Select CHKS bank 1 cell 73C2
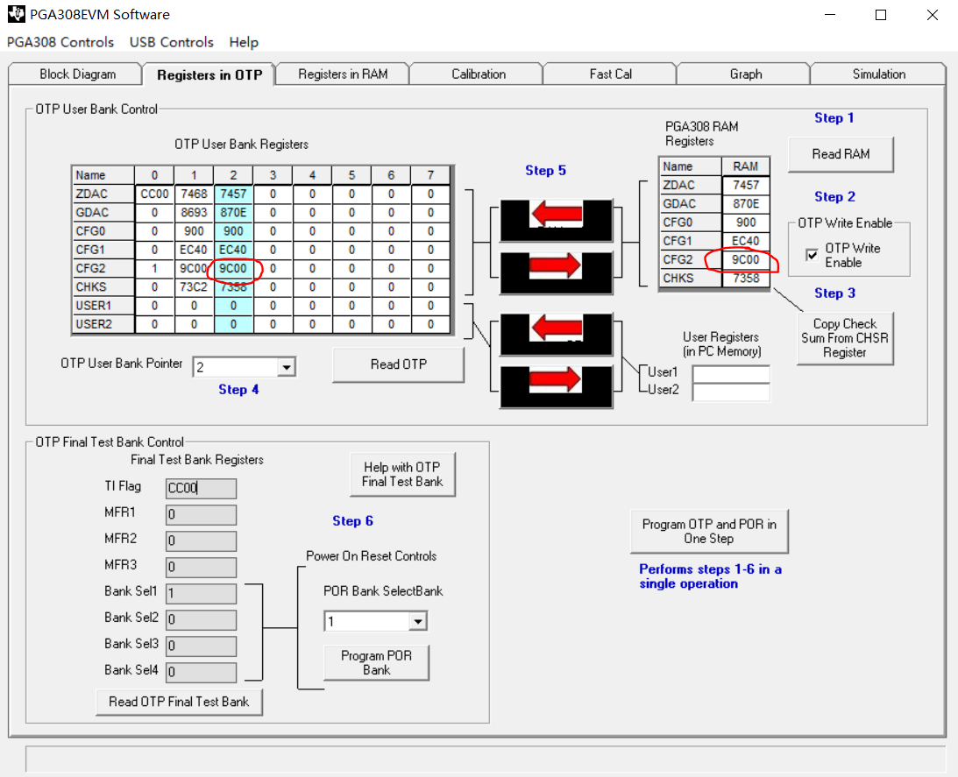The image size is (958, 777). (x=194, y=287)
